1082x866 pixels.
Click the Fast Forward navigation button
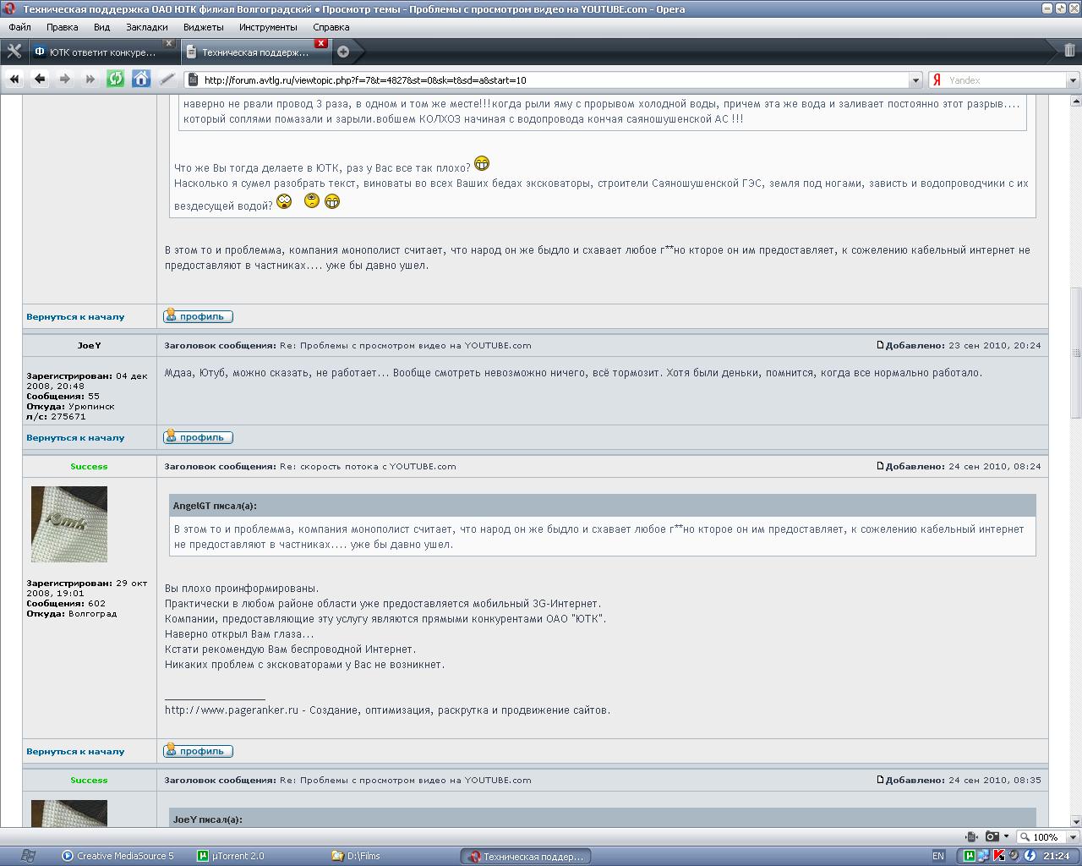point(90,79)
